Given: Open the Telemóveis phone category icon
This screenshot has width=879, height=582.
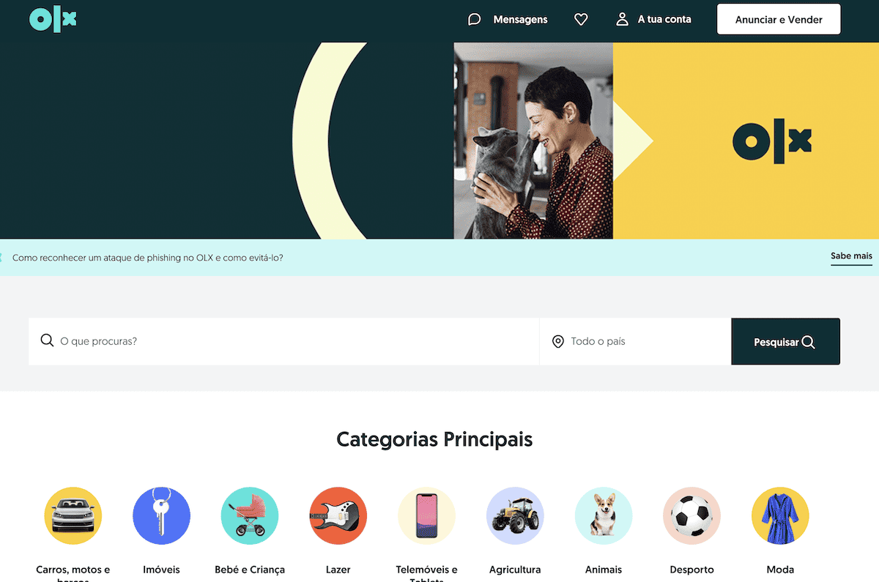Looking at the screenshot, I should click(x=426, y=516).
